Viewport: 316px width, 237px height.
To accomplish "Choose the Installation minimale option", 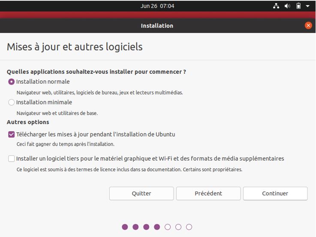I will click(x=12, y=102).
